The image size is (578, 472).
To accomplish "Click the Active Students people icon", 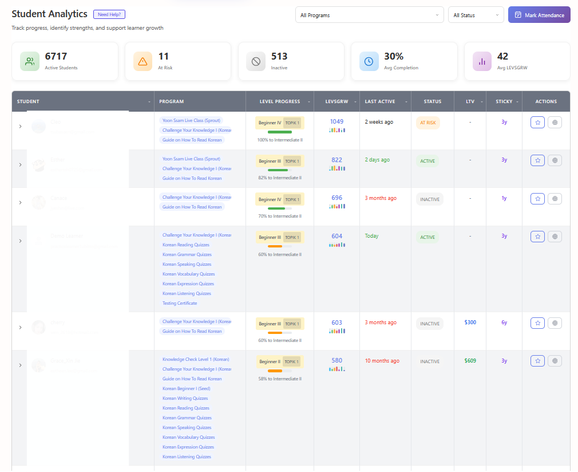I will (30, 61).
